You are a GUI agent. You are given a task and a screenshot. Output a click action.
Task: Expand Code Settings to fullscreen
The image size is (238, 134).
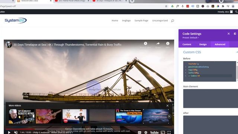229,34
